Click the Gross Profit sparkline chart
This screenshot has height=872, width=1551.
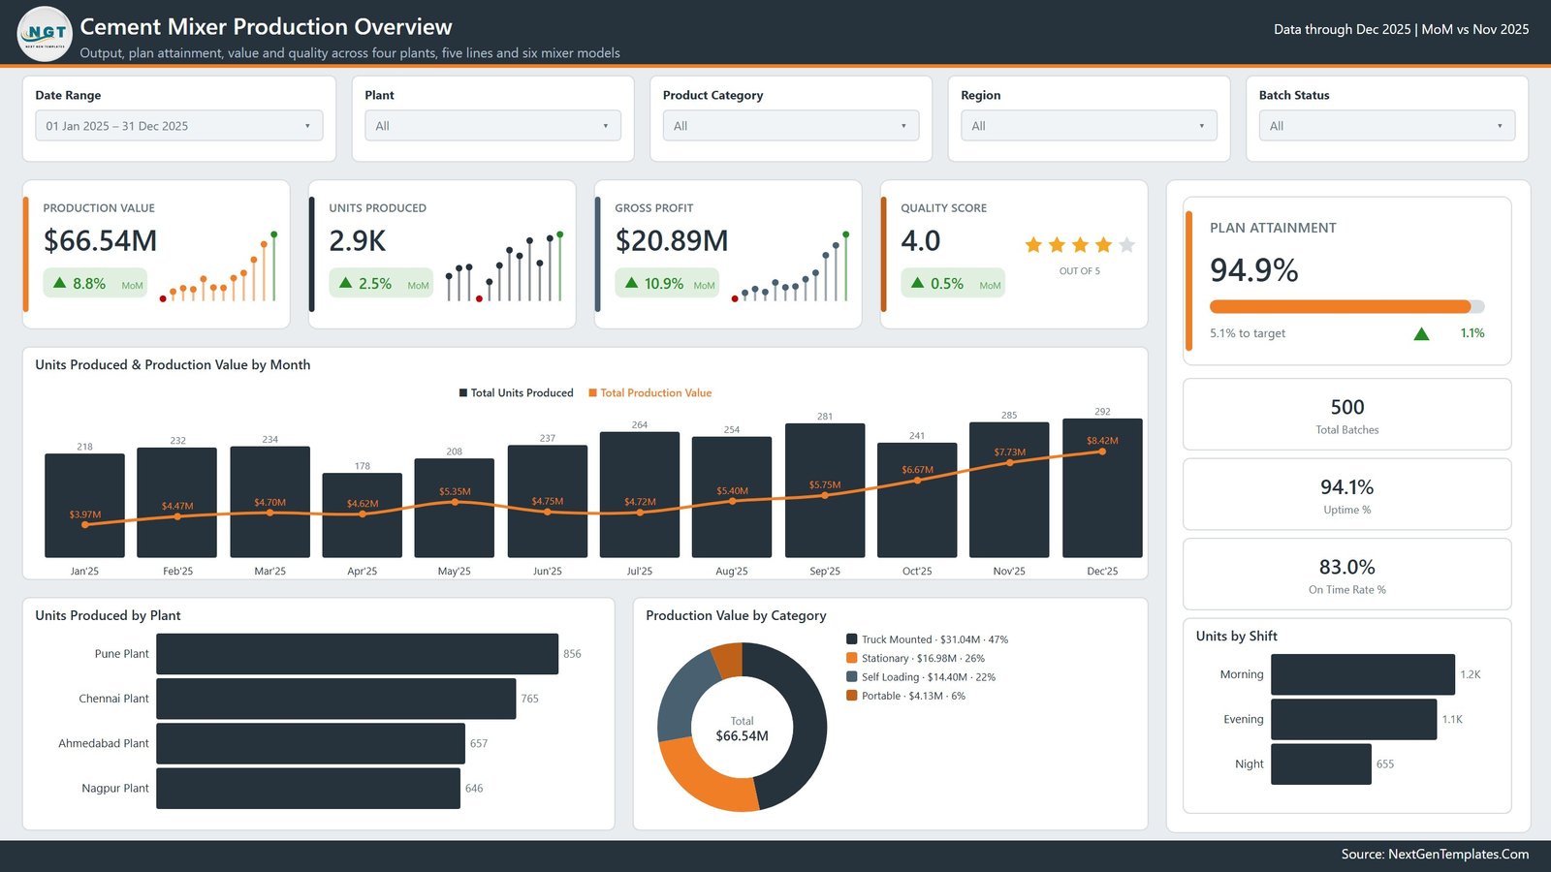(790, 266)
